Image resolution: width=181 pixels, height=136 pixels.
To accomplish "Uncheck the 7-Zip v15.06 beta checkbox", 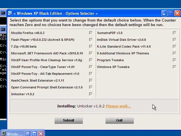I will [x=91, y=46].
